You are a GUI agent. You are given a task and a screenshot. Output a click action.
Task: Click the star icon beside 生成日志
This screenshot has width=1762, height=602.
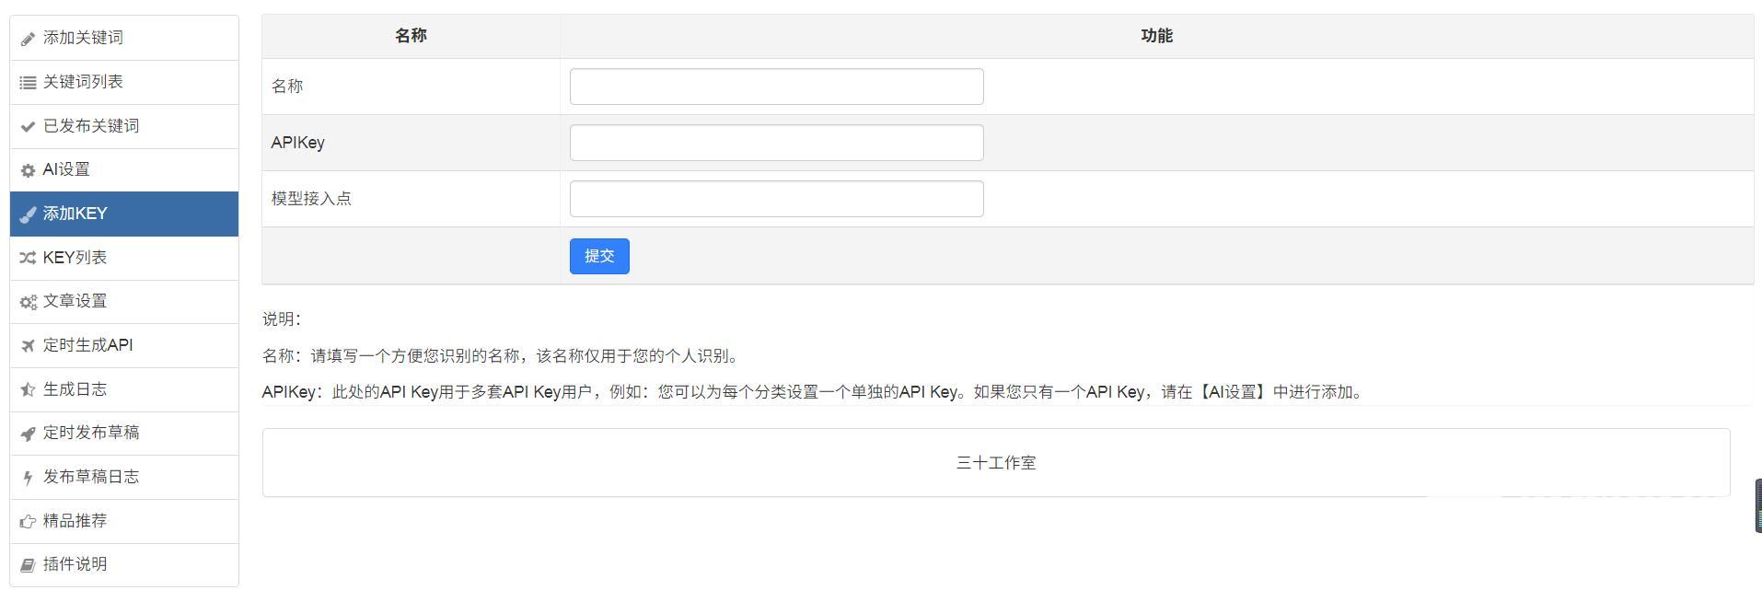tap(29, 389)
